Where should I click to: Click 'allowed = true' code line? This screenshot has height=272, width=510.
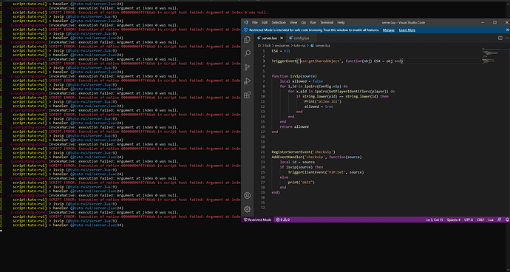pos(319,106)
